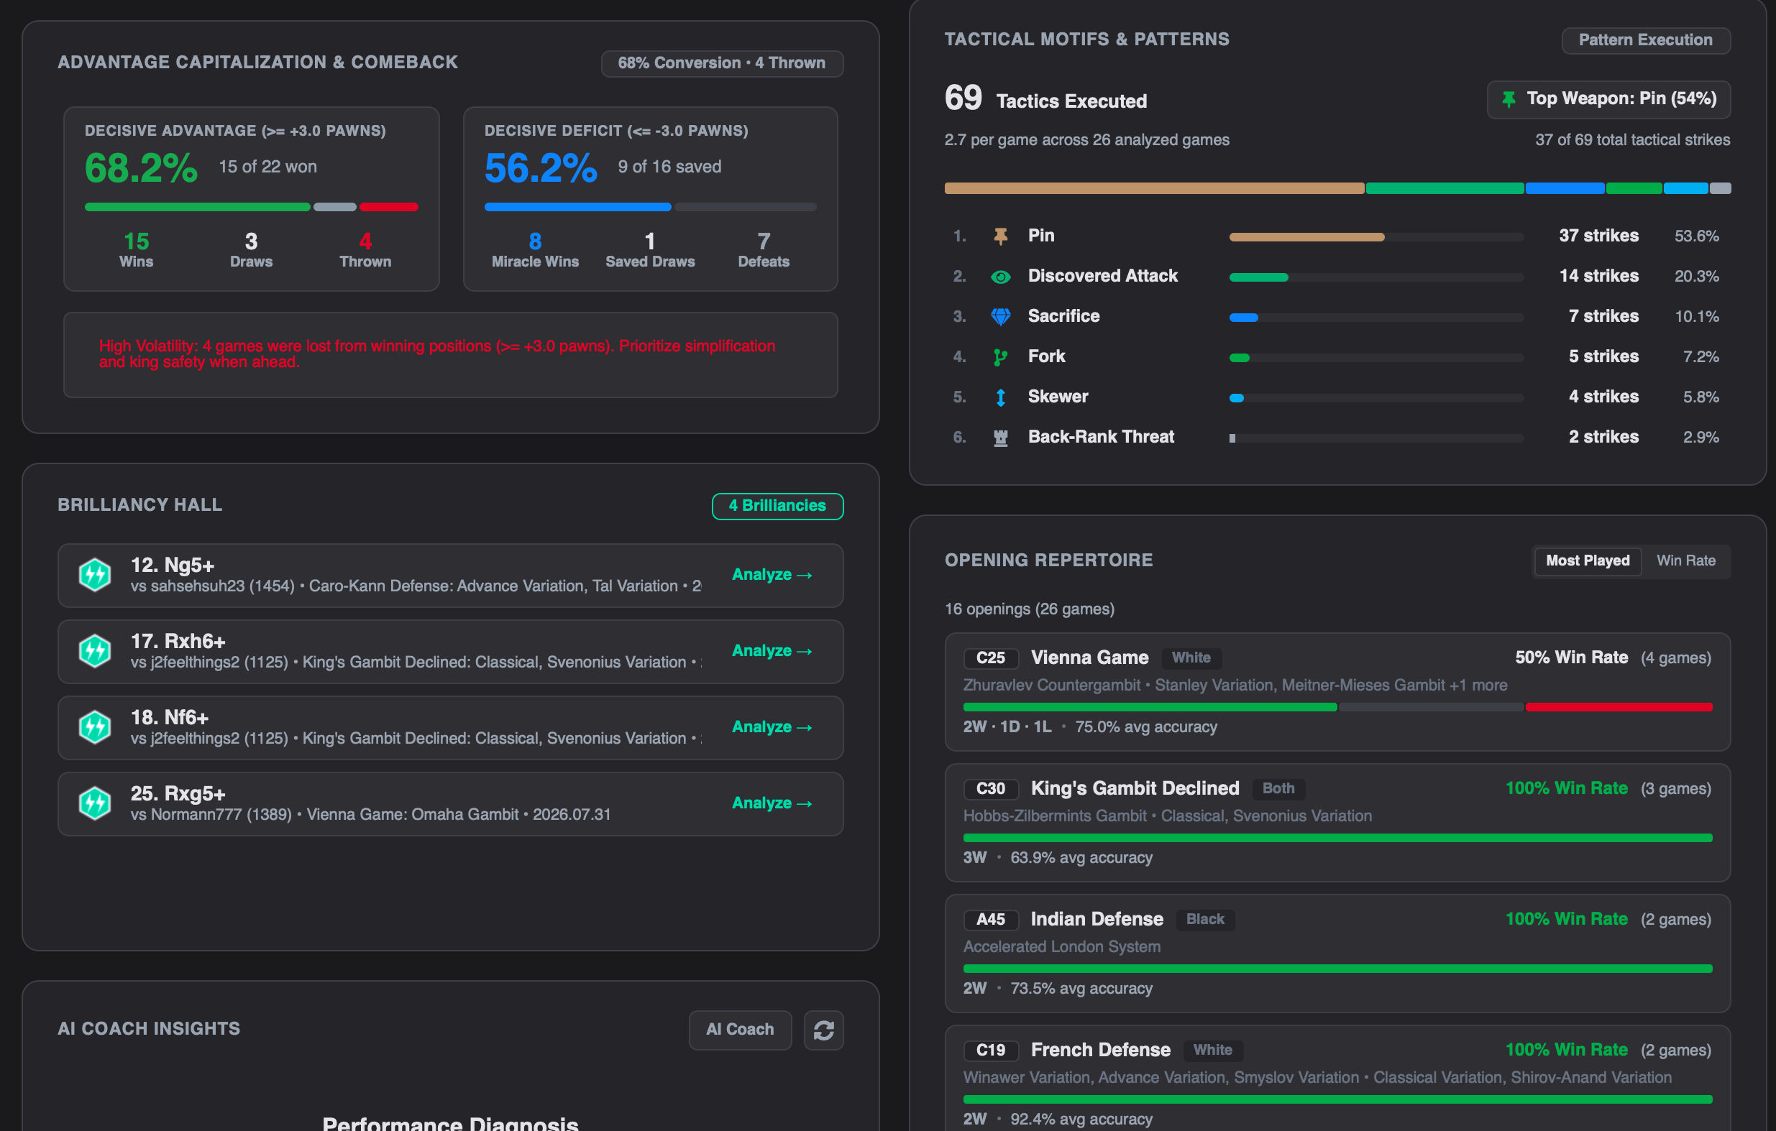Click the brilliancy badge icon beside 12. Ng5+
Viewport: 1776px width, 1131px height.
[x=95, y=575]
